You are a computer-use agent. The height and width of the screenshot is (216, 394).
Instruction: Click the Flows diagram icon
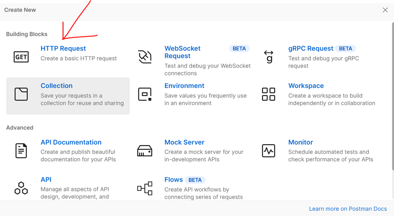145,188
